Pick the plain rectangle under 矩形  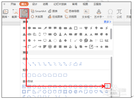tap(24, 75)
